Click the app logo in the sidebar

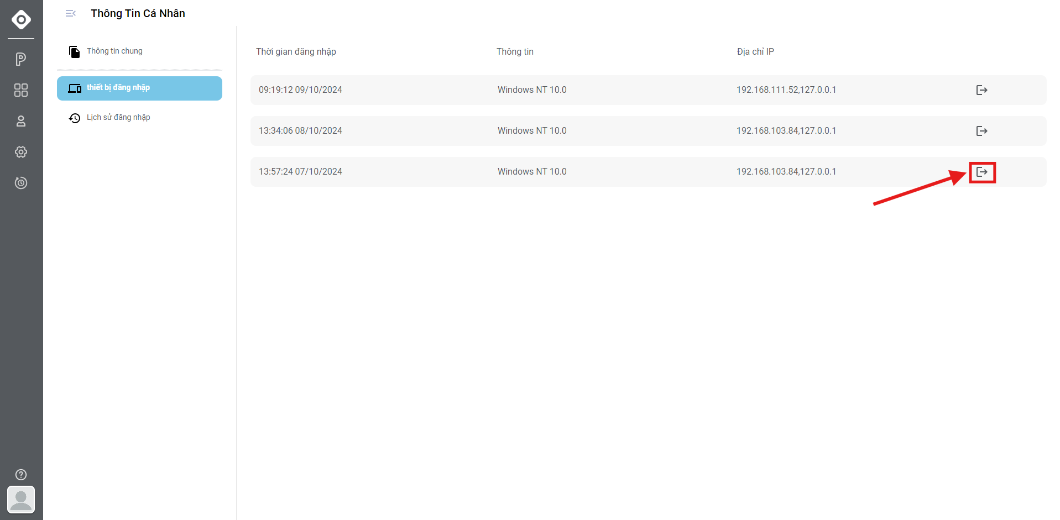pos(21,19)
